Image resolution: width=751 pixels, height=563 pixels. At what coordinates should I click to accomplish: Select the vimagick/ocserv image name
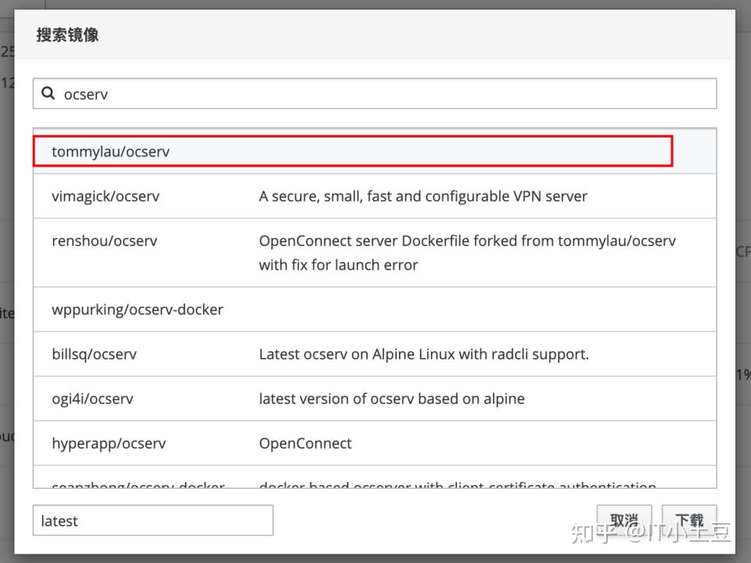point(106,196)
